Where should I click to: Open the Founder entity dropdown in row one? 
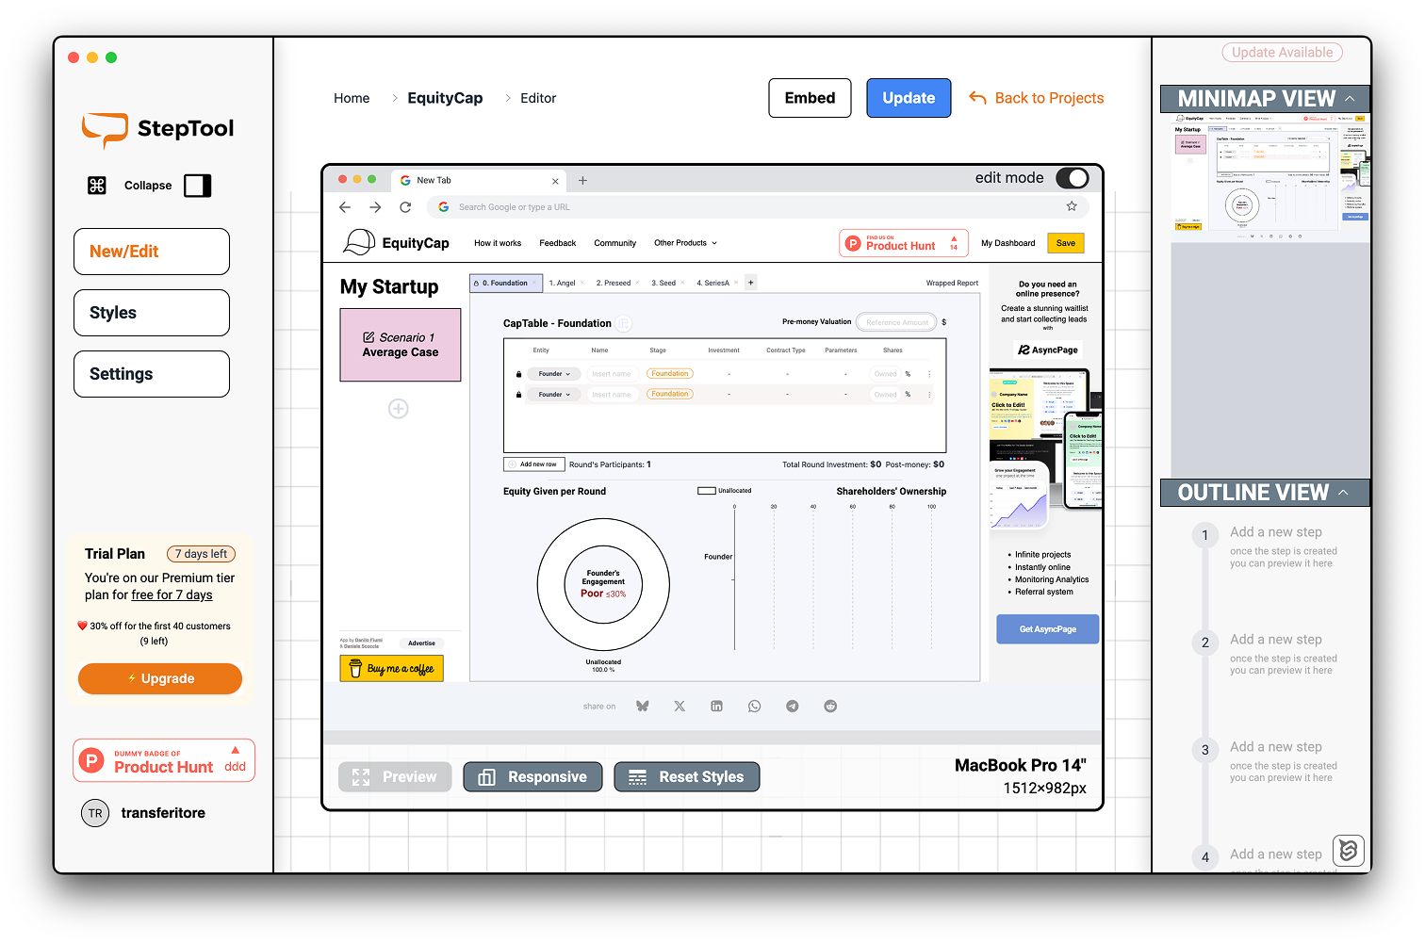(553, 373)
